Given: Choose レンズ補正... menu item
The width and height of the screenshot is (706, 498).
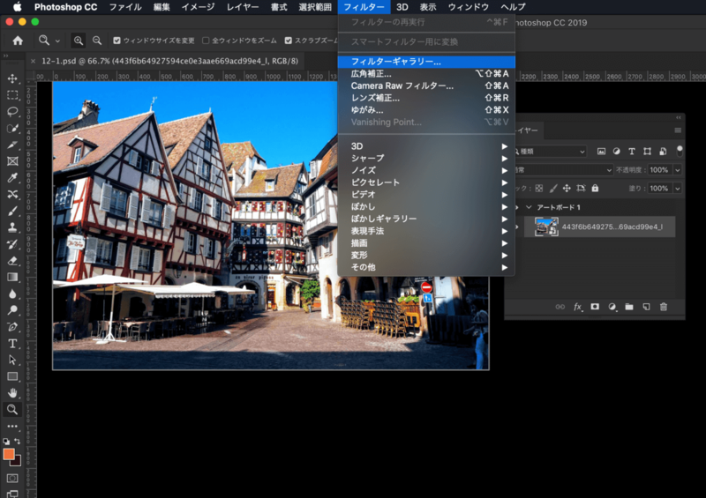Looking at the screenshot, I should [426, 98].
